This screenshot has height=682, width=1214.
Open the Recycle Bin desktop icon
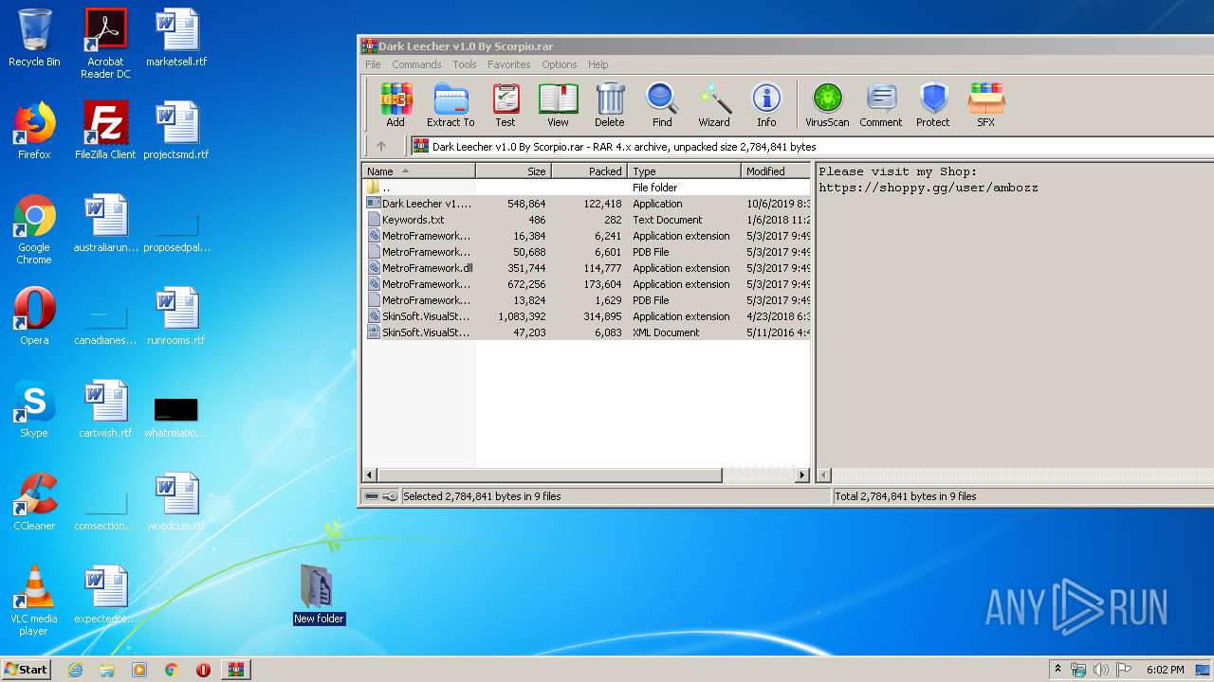(34, 38)
